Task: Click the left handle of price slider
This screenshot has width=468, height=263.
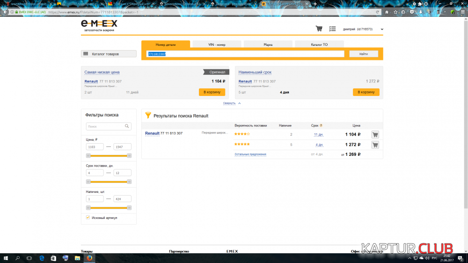Action: 88,155
